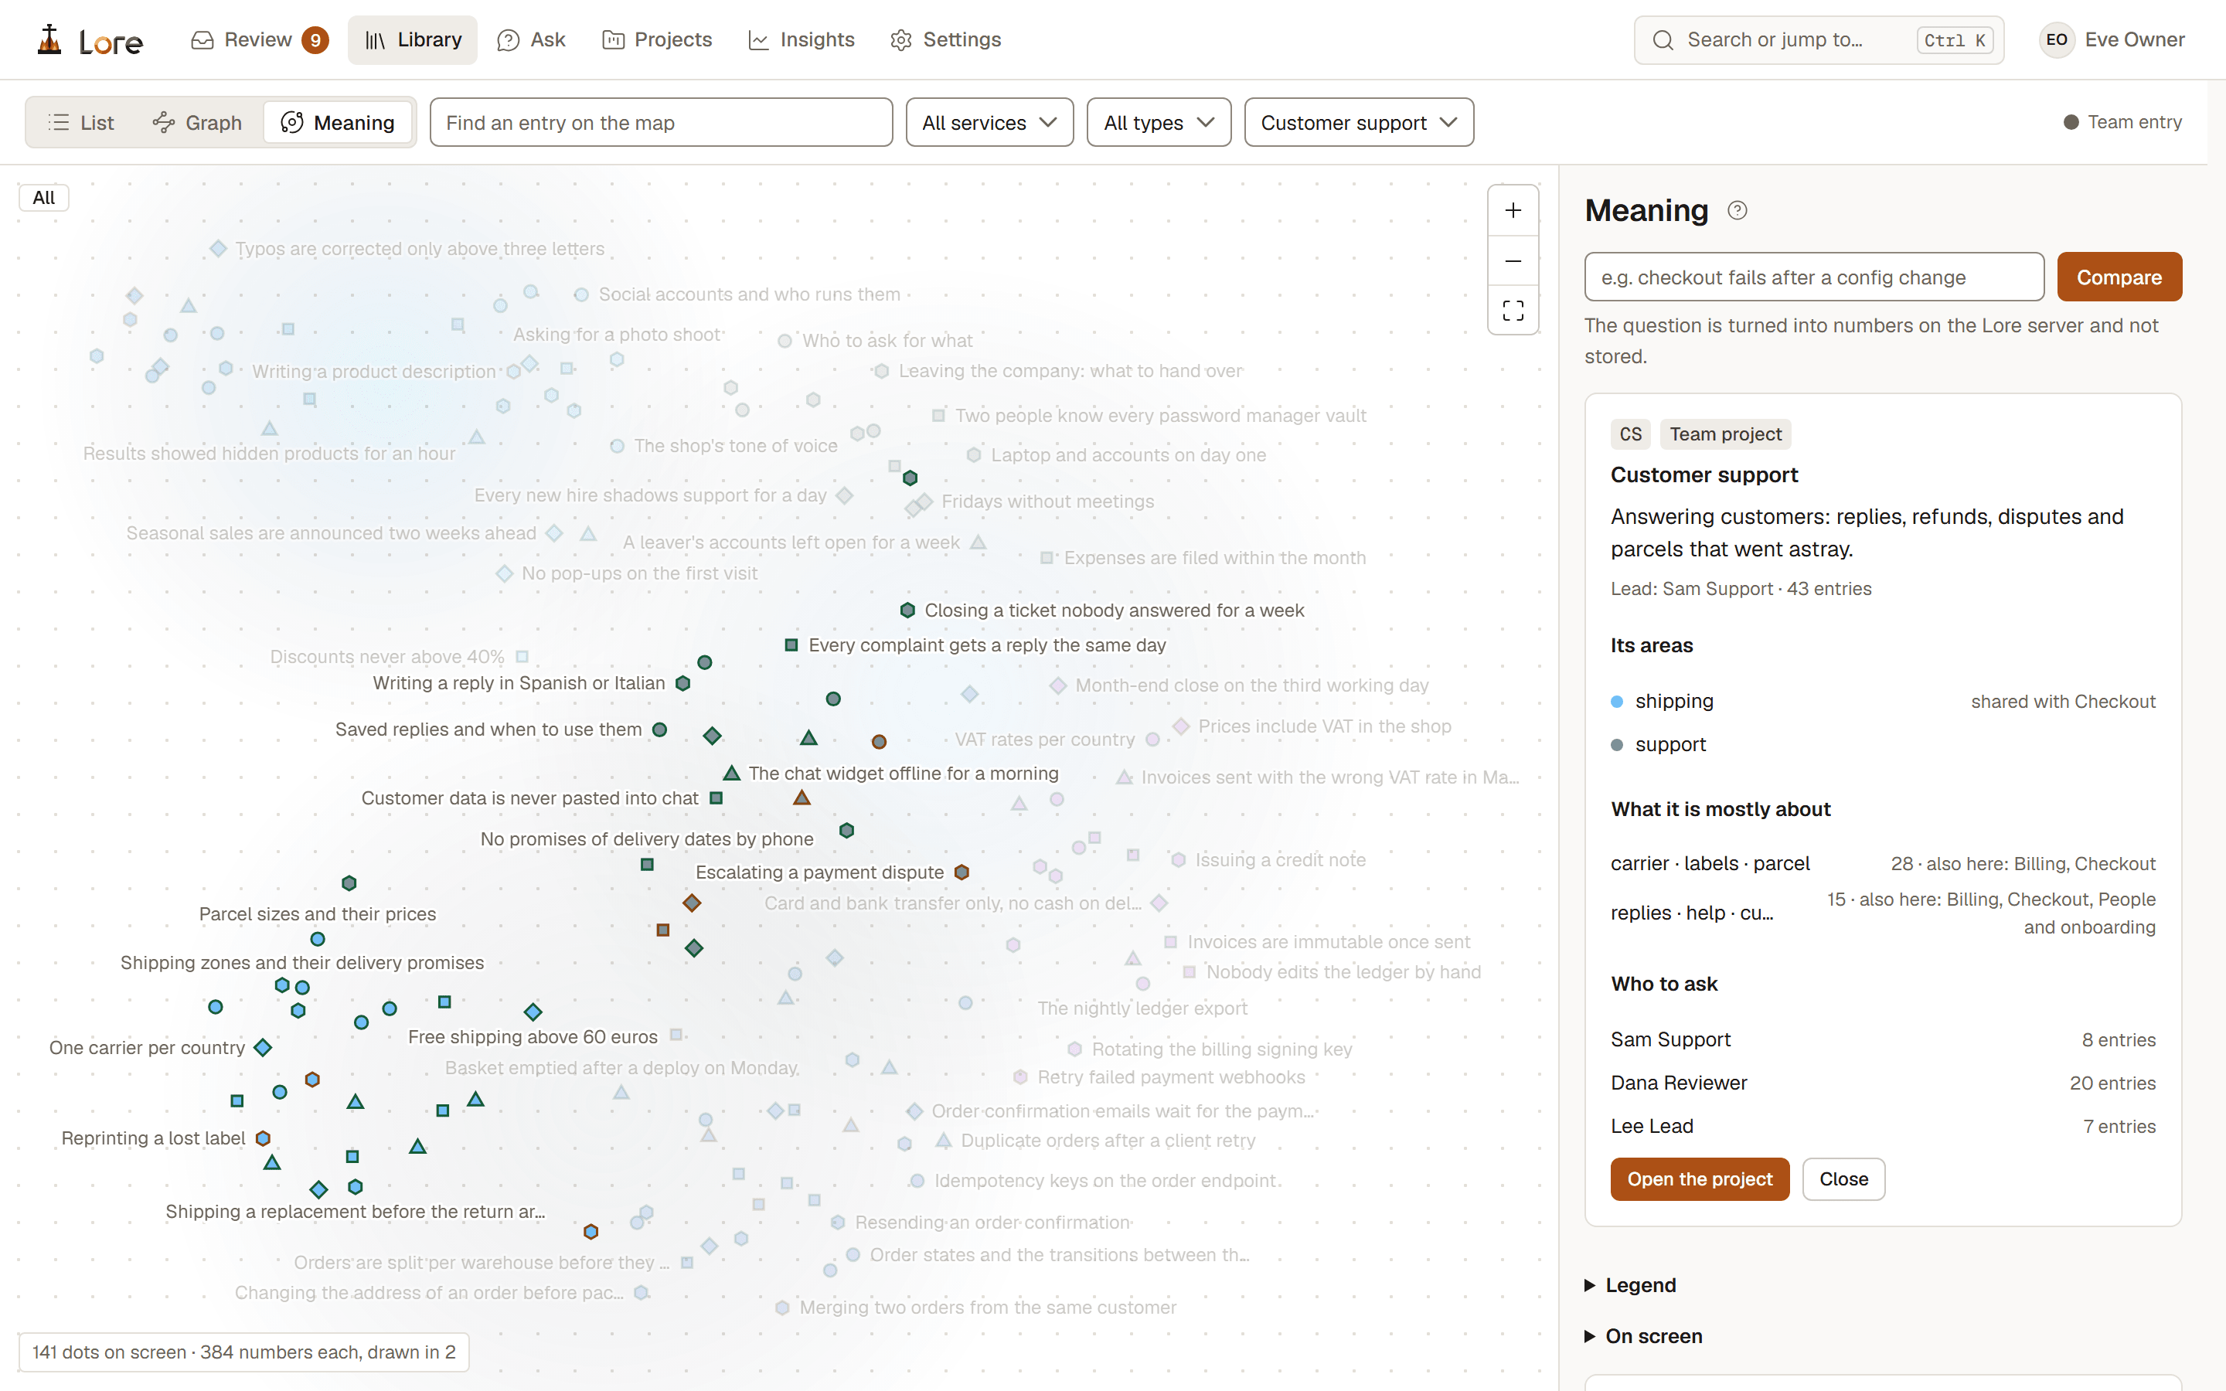Screen dimensions: 2226x1391
Task: Select the circle marker for Saved replies
Action: (659, 730)
